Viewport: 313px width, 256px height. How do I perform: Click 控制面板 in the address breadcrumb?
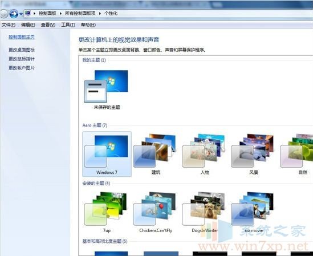coord(47,13)
